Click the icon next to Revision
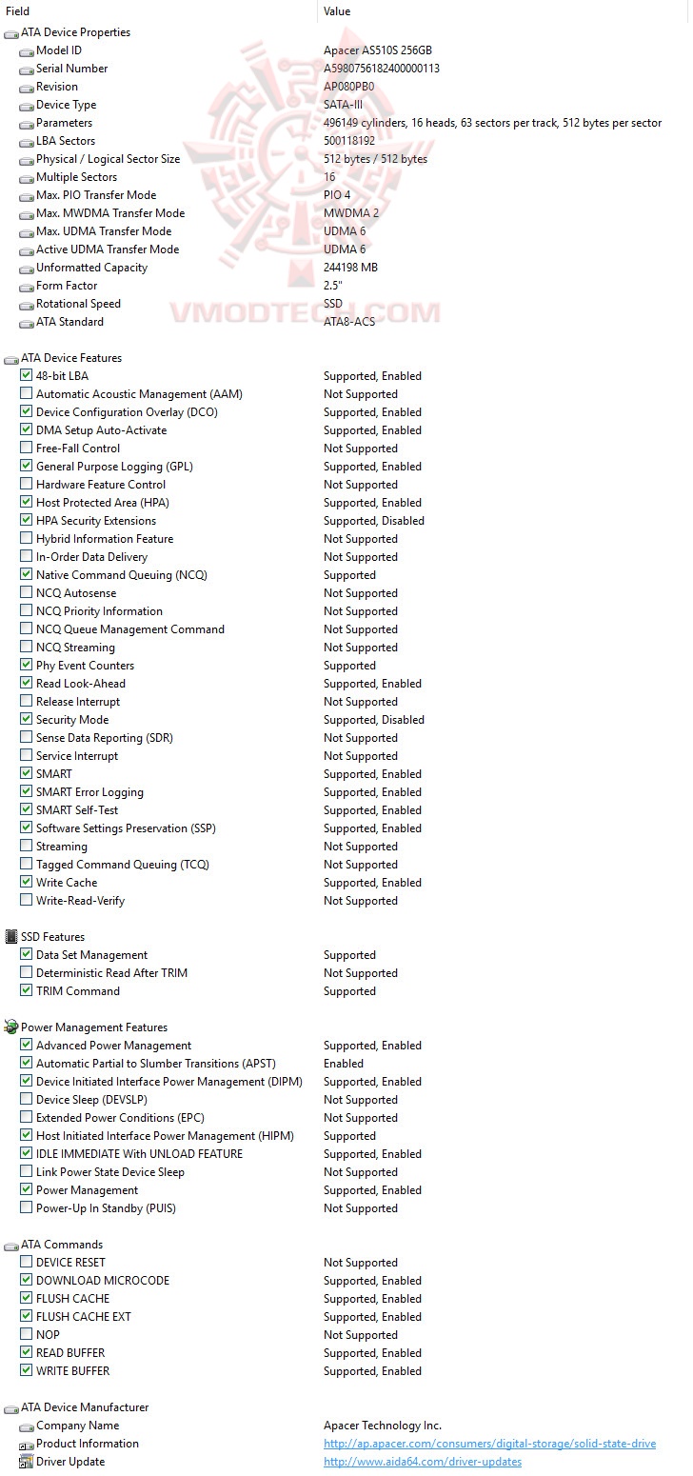Screen dimensions: 693x1476 pos(27,87)
